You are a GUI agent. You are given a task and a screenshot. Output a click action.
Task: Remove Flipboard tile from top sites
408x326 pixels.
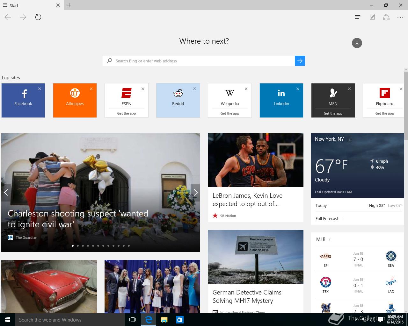[x=401, y=89]
